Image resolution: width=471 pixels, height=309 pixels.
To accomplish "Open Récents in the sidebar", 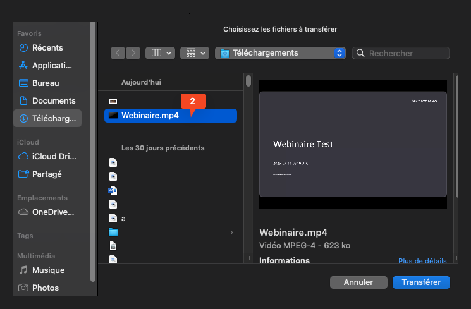I will [x=47, y=47].
